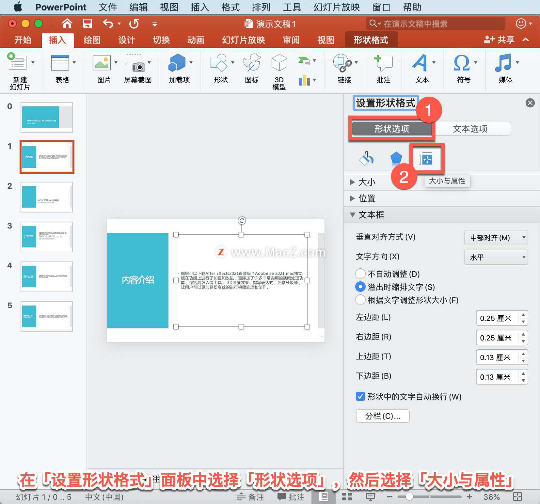
Task: Open the 文字方向 dropdown
Action: point(496,257)
